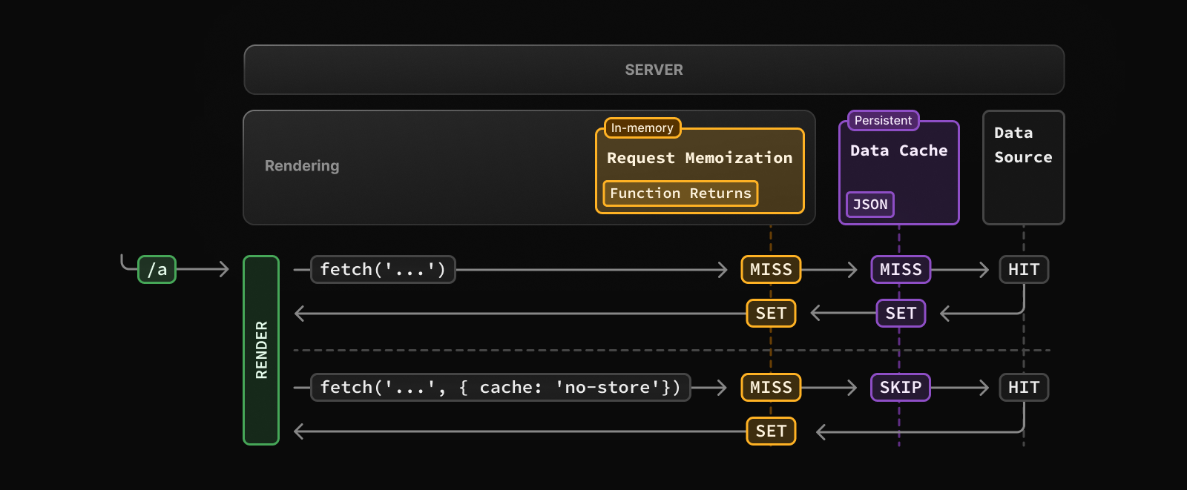
Task: Click the SERVER header bar
Action: [x=654, y=70]
